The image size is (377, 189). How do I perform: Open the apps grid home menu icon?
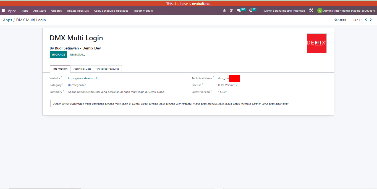pyautogui.click(x=4, y=11)
